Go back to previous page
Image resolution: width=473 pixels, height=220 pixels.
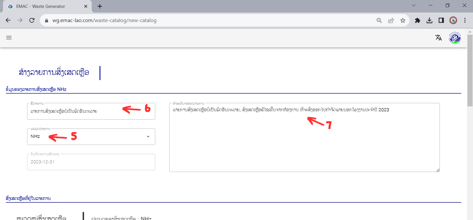[x=8, y=20]
